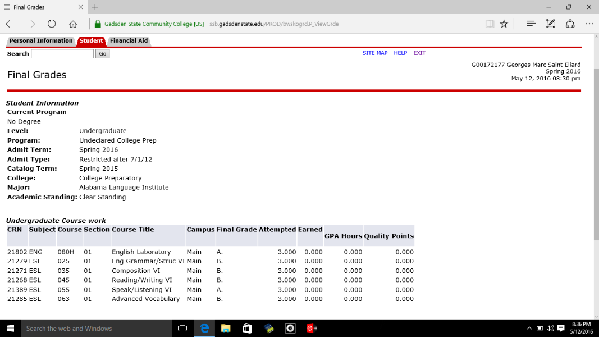Screen dimensions: 599x337
Task: Click the Clear Standing value
Action: point(102,197)
